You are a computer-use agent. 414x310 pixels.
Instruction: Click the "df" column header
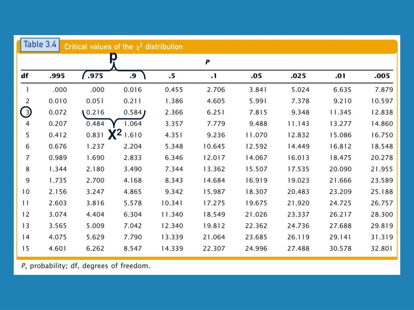(x=25, y=76)
